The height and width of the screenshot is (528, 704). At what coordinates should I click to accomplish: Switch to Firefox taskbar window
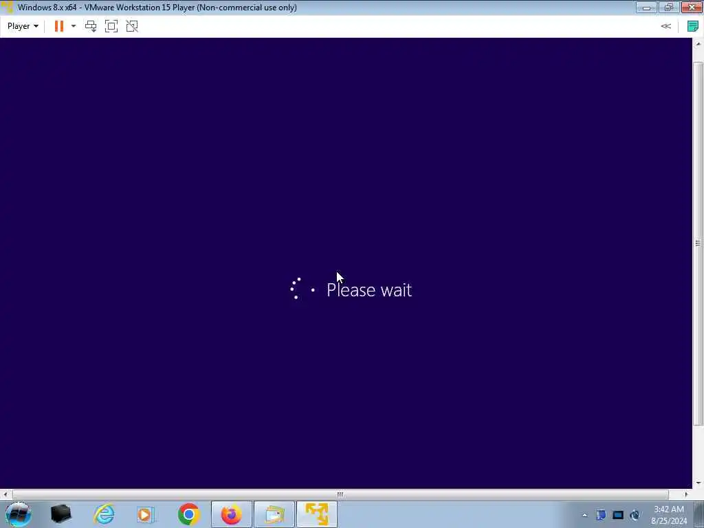[232, 514]
